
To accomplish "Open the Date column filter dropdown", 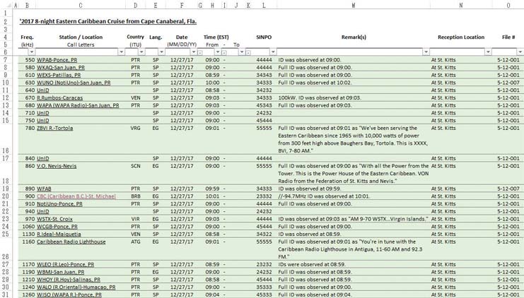I will pos(194,52).
